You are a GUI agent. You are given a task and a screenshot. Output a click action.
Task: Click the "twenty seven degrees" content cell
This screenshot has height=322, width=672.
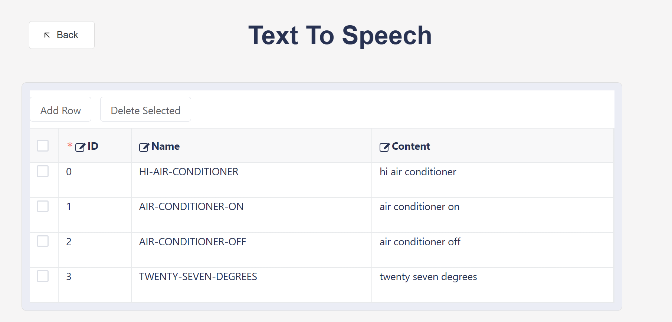coord(428,277)
